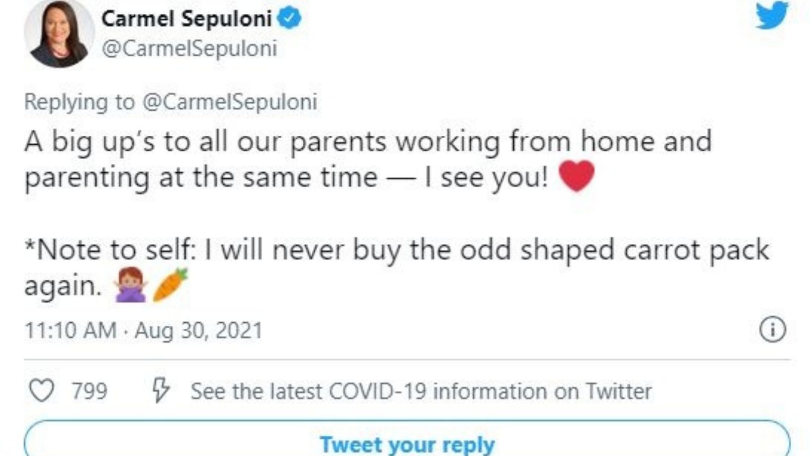The height and width of the screenshot is (456, 810).
Task: Open Carmel Sepuloni's profile picture
Action: tap(59, 33)
